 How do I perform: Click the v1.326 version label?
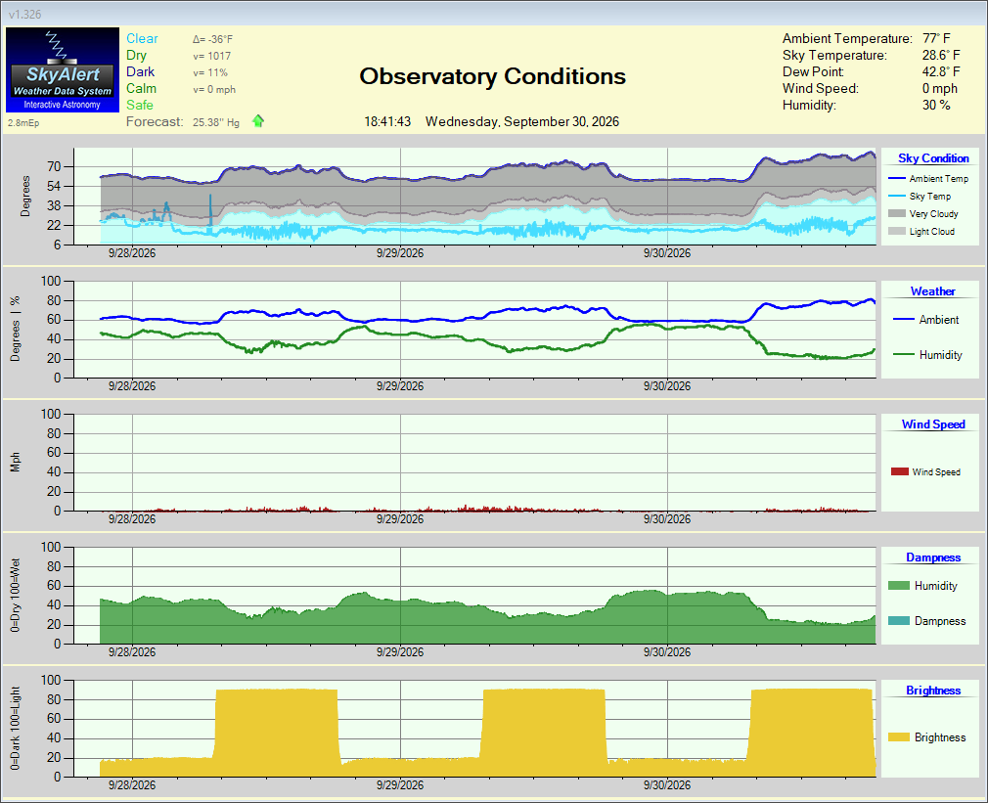coord(25,15)
